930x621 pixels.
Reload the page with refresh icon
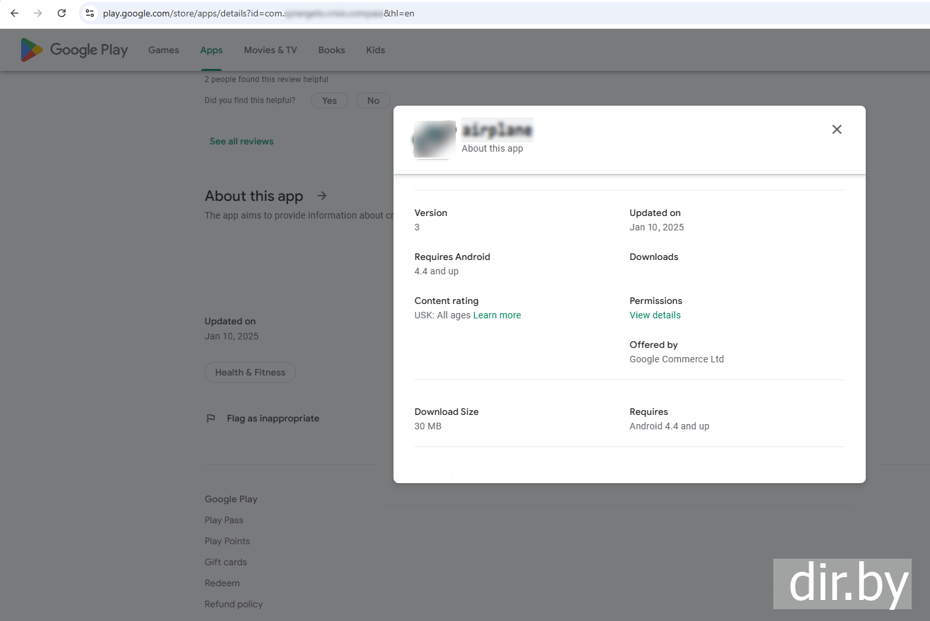(x=62, y=13)
